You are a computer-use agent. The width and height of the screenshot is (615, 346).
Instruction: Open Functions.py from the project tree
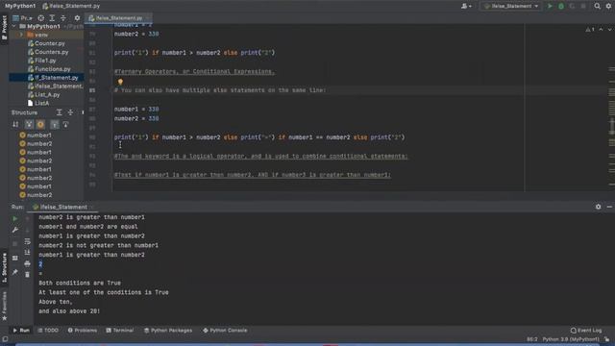tap(49, 69)
